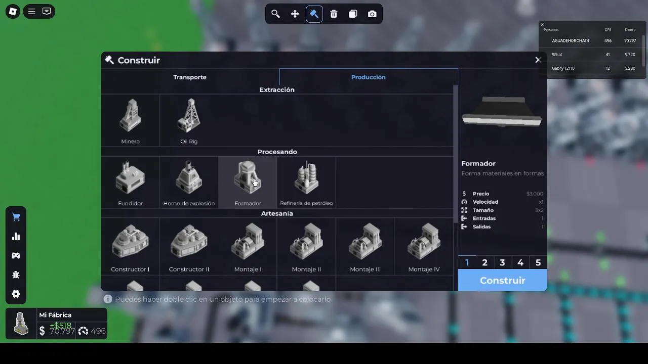Select the magnifier inspect tool
Image resolution: width=648 pixels, height=364 pixels.
click(275, 14)
